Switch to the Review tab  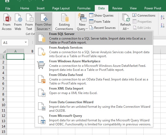click(117, 8)
